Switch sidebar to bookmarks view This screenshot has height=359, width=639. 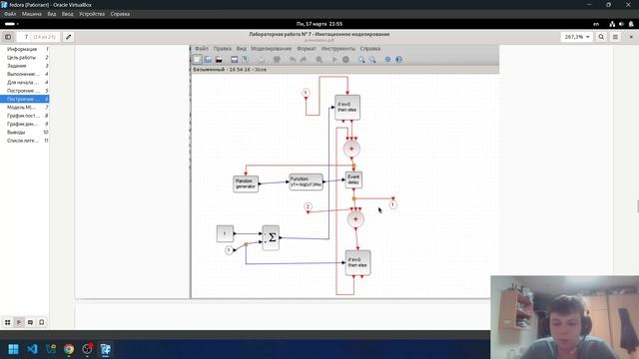(42, 322)
